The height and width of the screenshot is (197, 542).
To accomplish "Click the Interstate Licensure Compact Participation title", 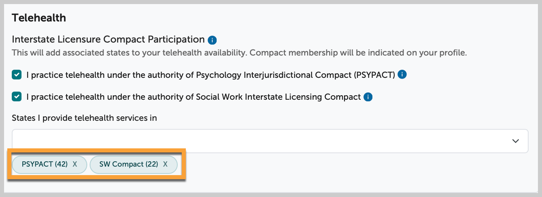I will click(x=108, y=39).
